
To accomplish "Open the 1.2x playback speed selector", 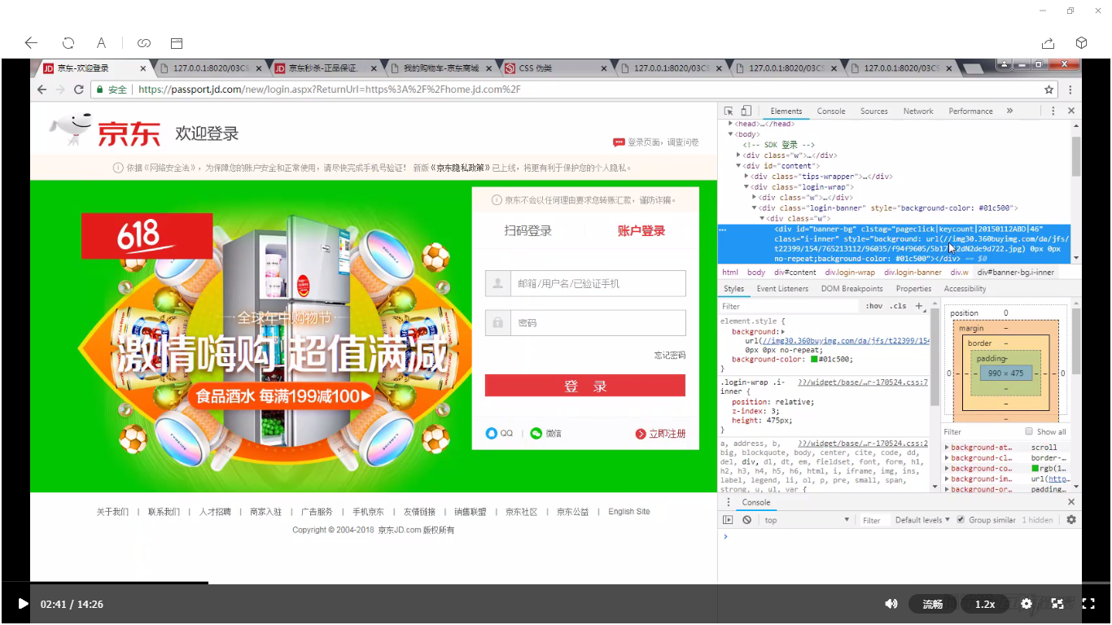I will [x=985, y=604].
